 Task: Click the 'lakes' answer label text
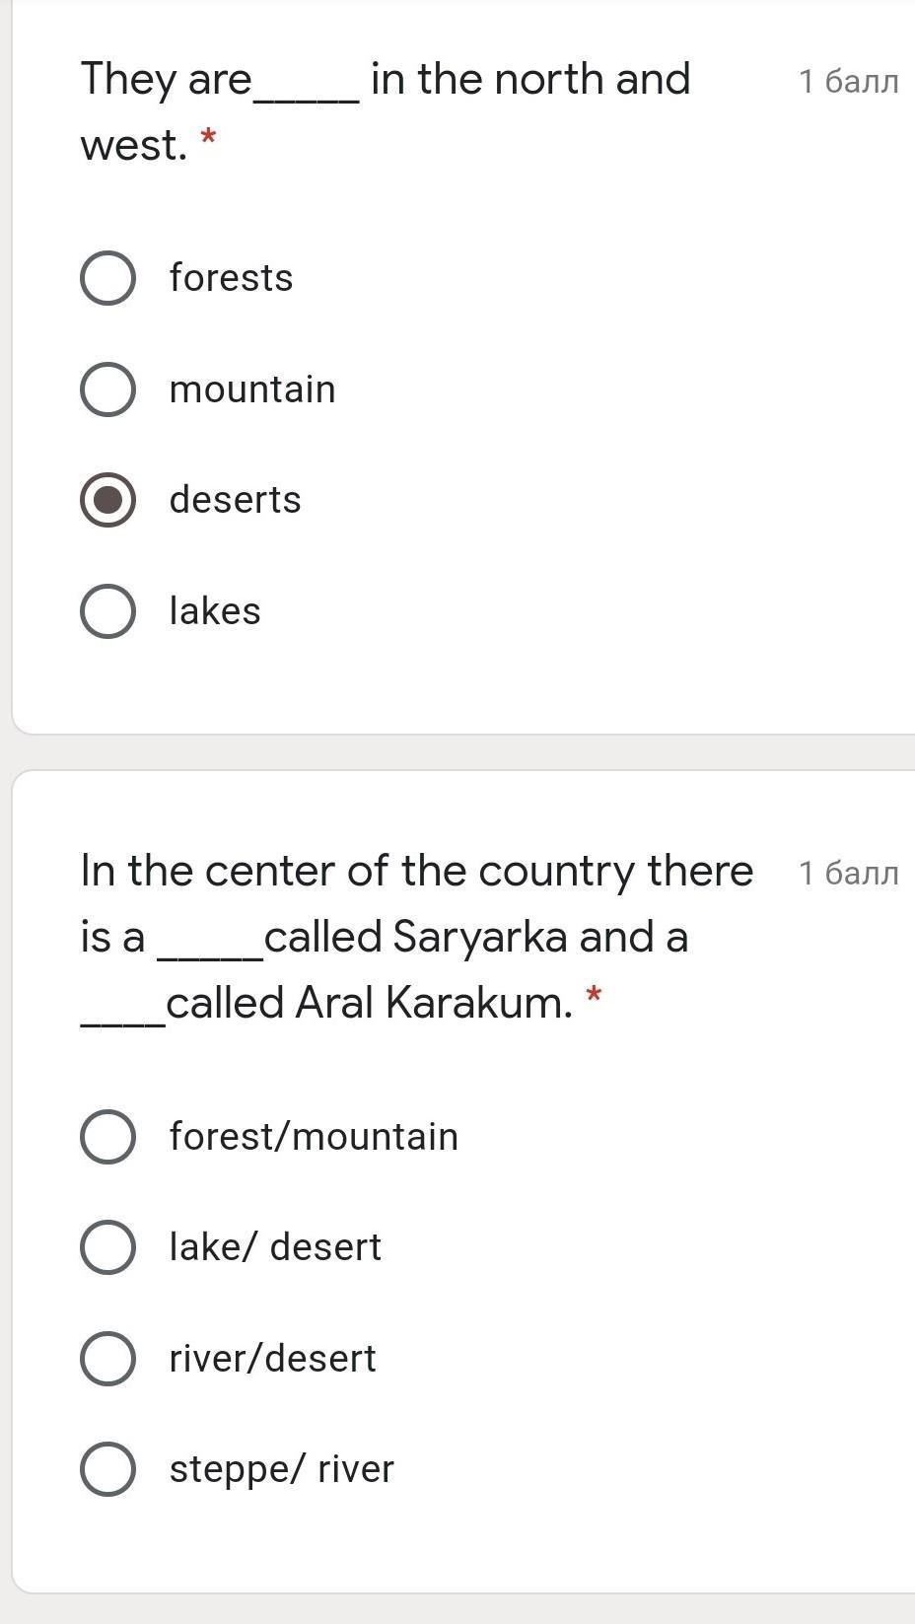(x=215, y=611)
